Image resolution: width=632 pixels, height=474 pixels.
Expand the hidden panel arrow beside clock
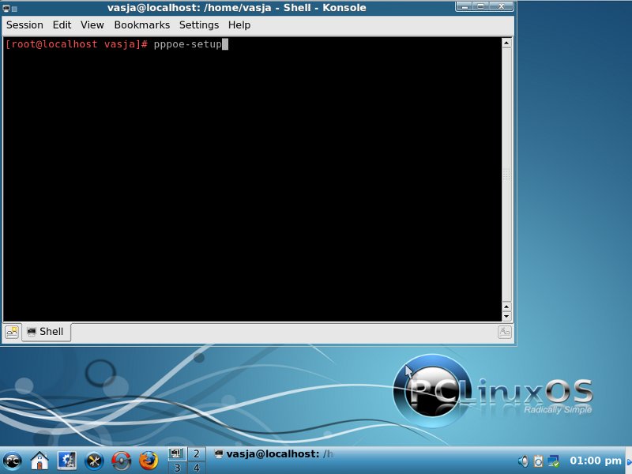coord(628,461)
